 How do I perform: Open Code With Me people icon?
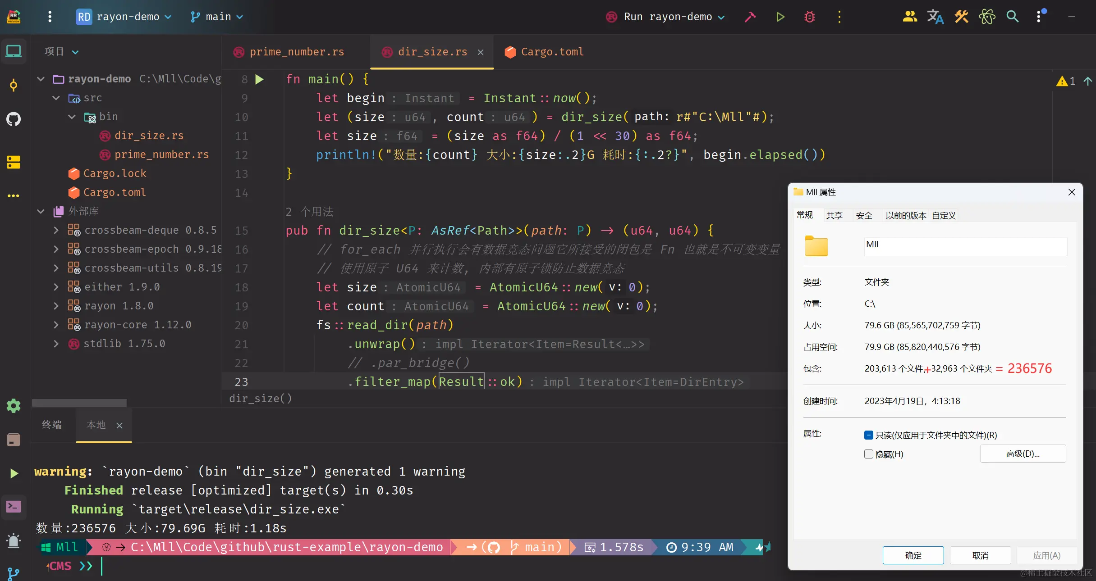coord(910,17)
